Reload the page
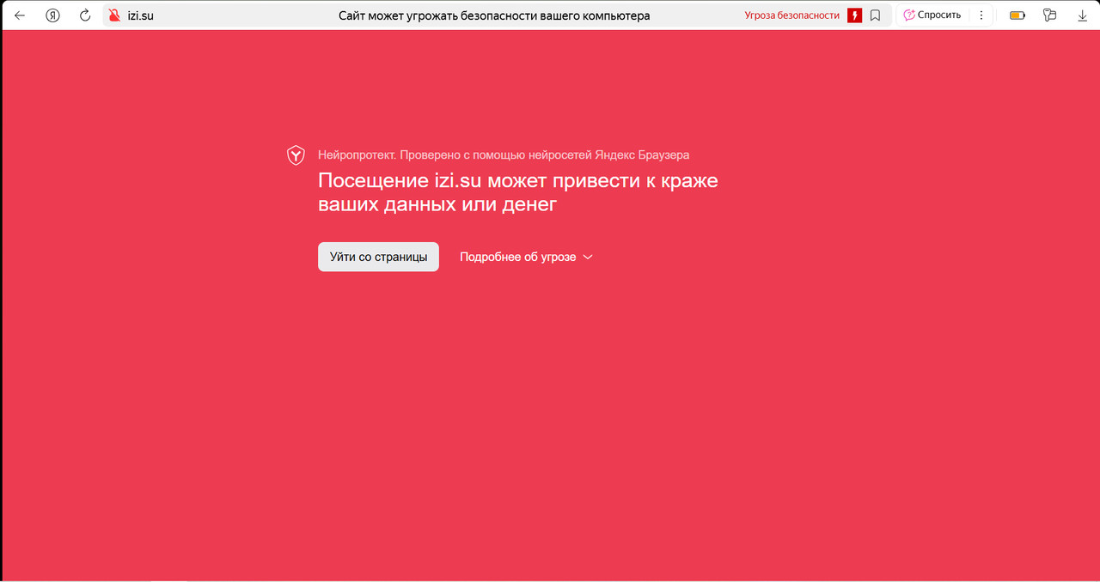 click(x=84, y=15)
